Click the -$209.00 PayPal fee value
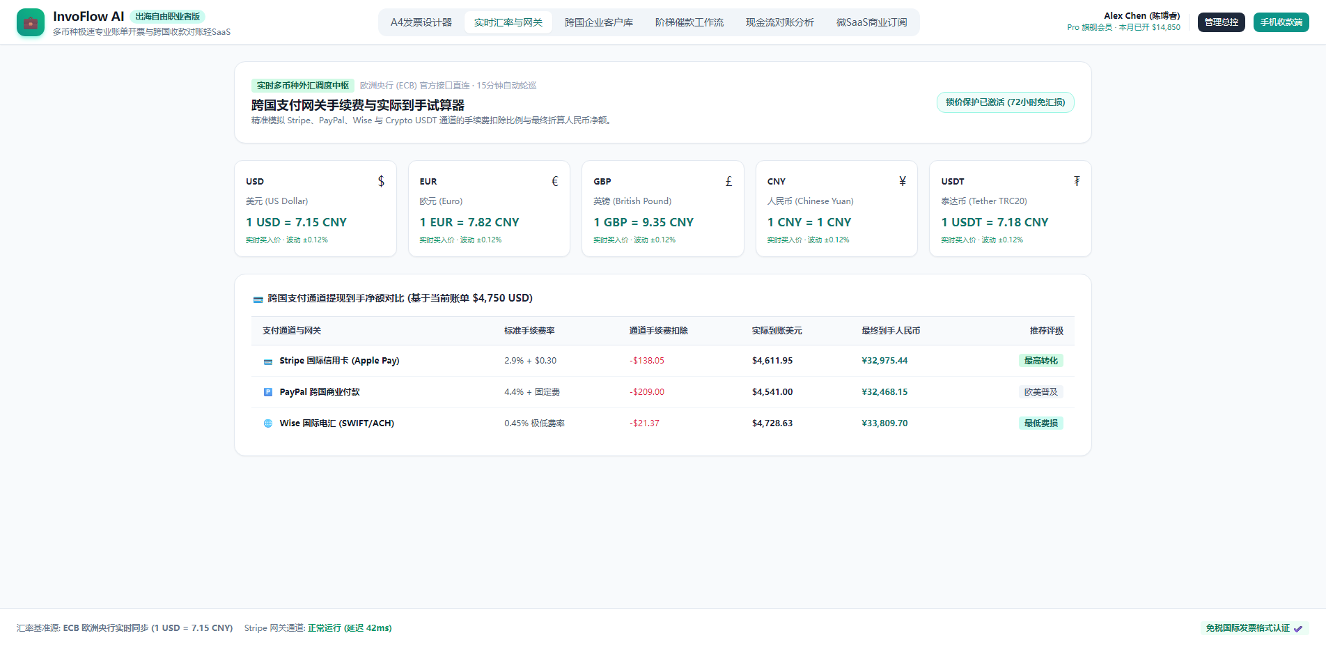 [x=647, y=392]
